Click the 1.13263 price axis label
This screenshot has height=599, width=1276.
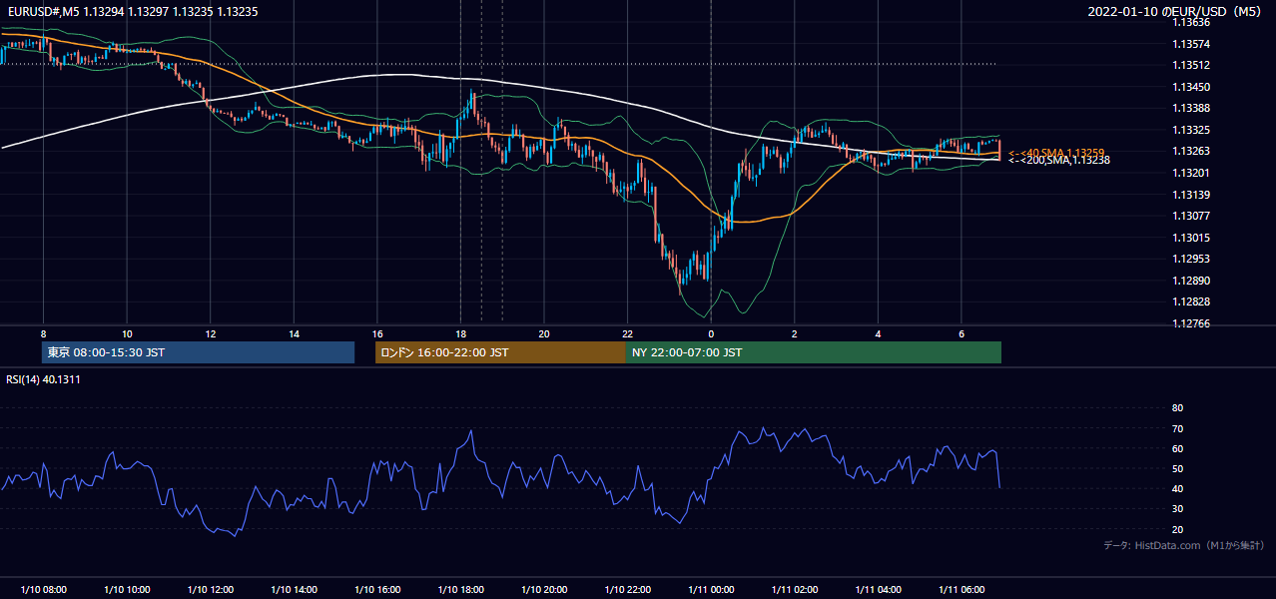click(1191, 151)
